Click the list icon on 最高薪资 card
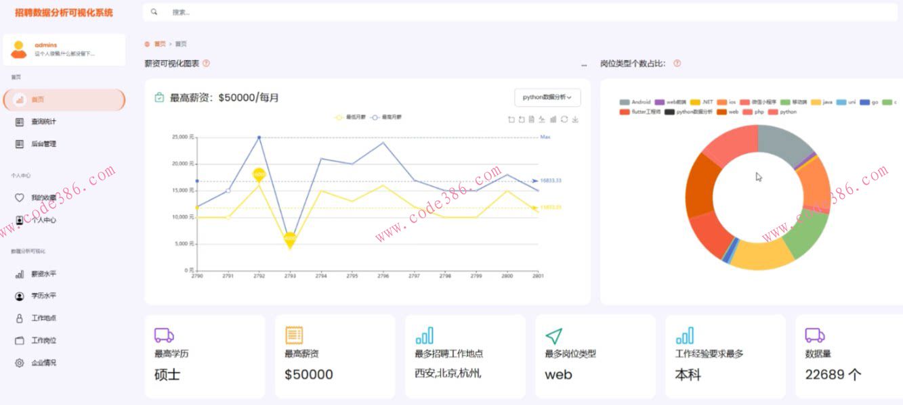The width and height of the screenshot is (903, 405). tap(294, 335)
